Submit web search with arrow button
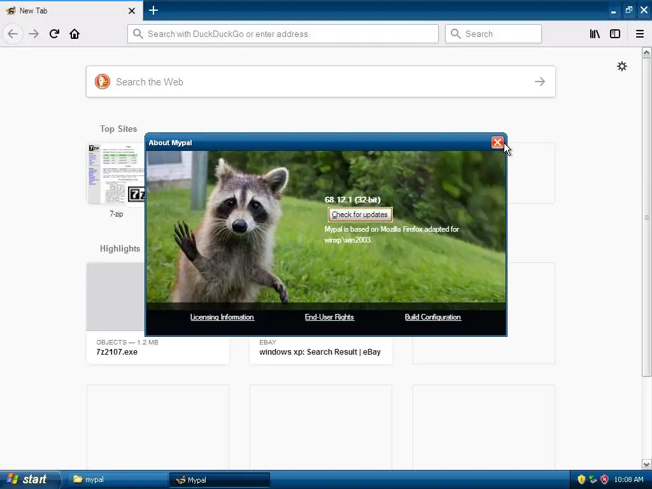This screenshot has height=489, width=652. (540, 81)
